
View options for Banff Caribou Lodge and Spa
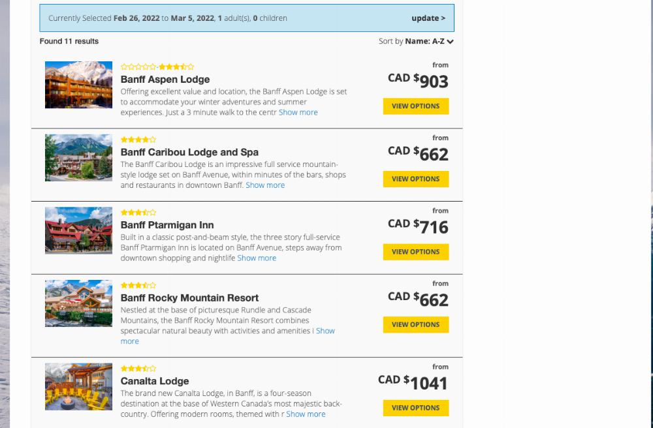pyautogui.click(x=416, y=179)
